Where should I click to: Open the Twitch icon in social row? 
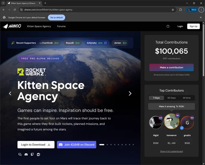[32, 154]
